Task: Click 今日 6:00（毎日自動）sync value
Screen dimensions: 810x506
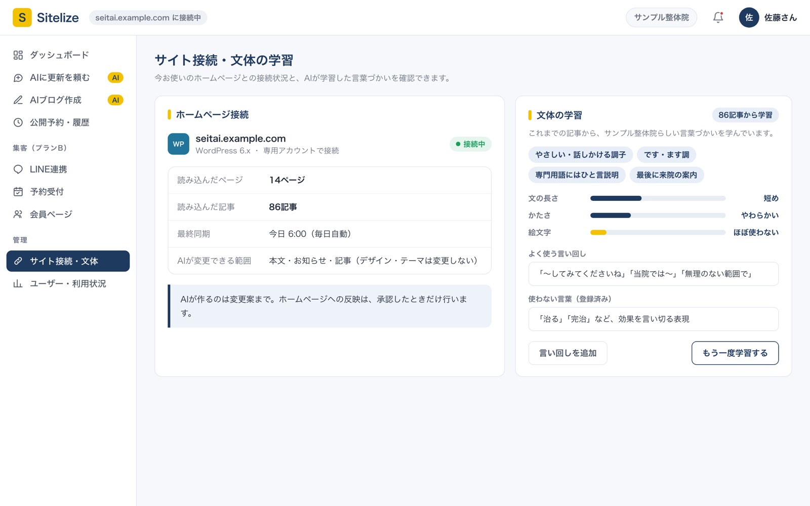Action: tap(310, 234)
